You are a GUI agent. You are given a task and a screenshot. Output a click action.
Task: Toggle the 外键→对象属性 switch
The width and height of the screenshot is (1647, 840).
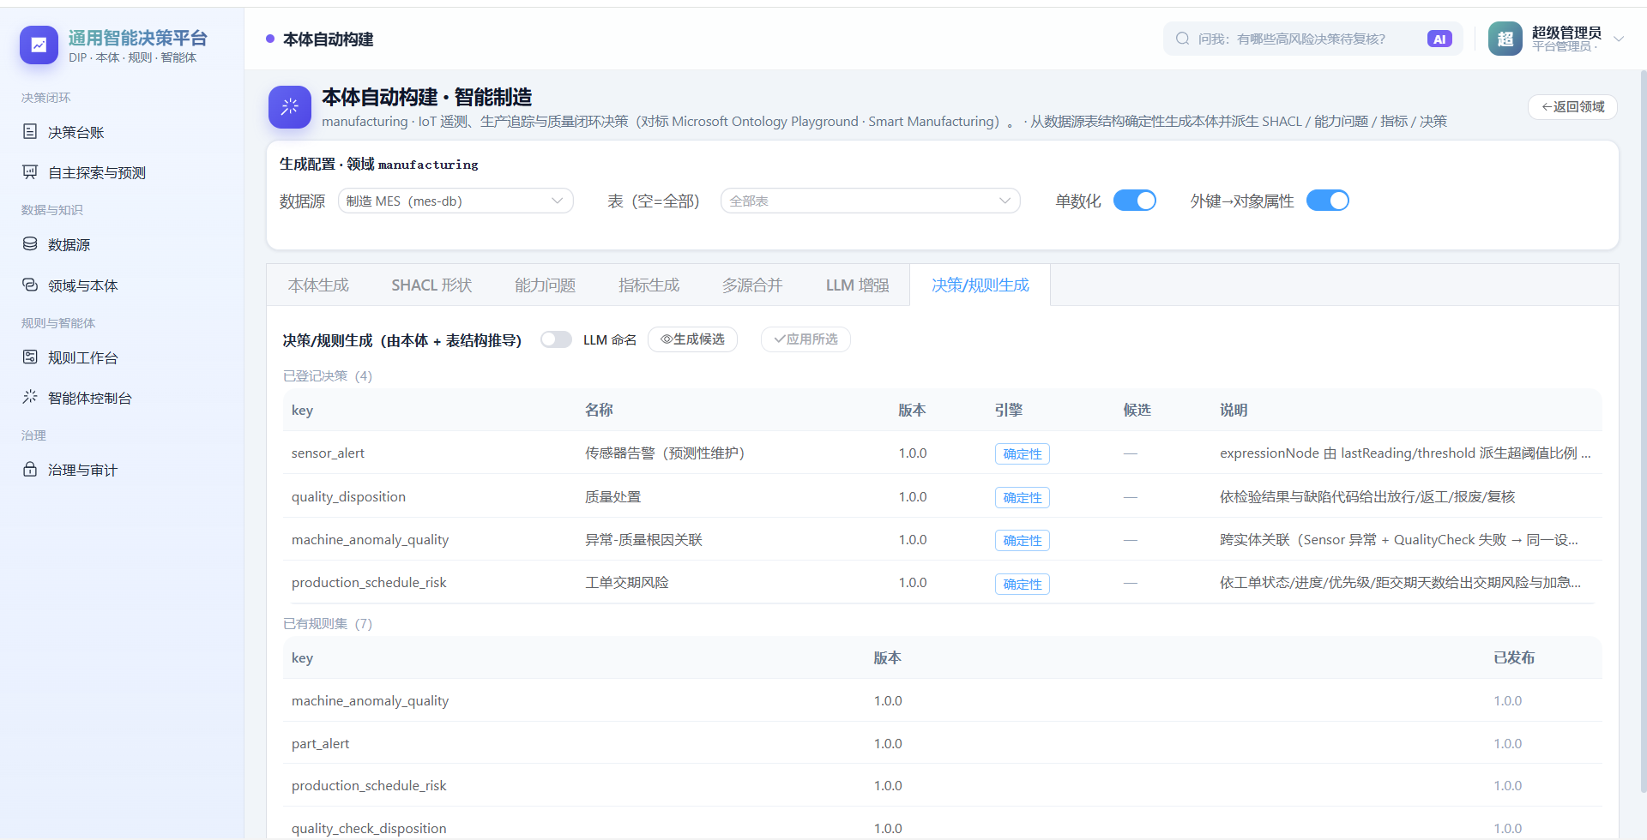click(x=1328, y=201)
